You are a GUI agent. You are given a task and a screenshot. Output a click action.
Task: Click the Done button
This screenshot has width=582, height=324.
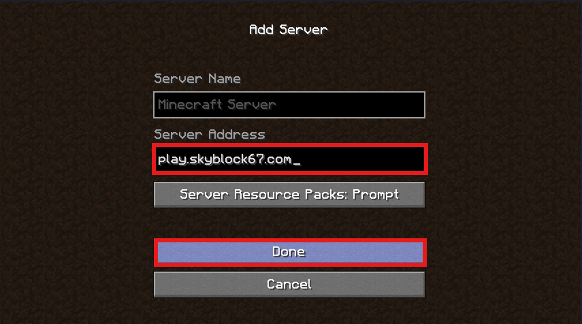coord(290,253)
